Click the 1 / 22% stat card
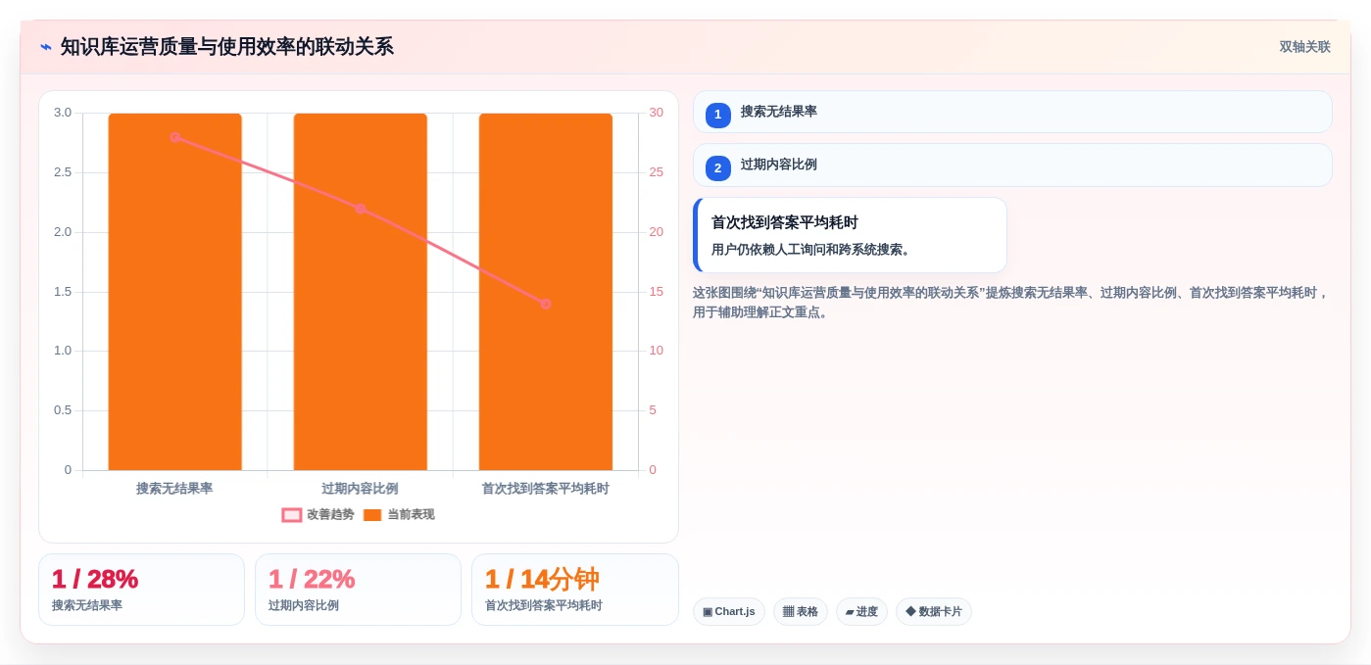The width and height of the screenshot is (1371, 665). (x=358, y=590)
